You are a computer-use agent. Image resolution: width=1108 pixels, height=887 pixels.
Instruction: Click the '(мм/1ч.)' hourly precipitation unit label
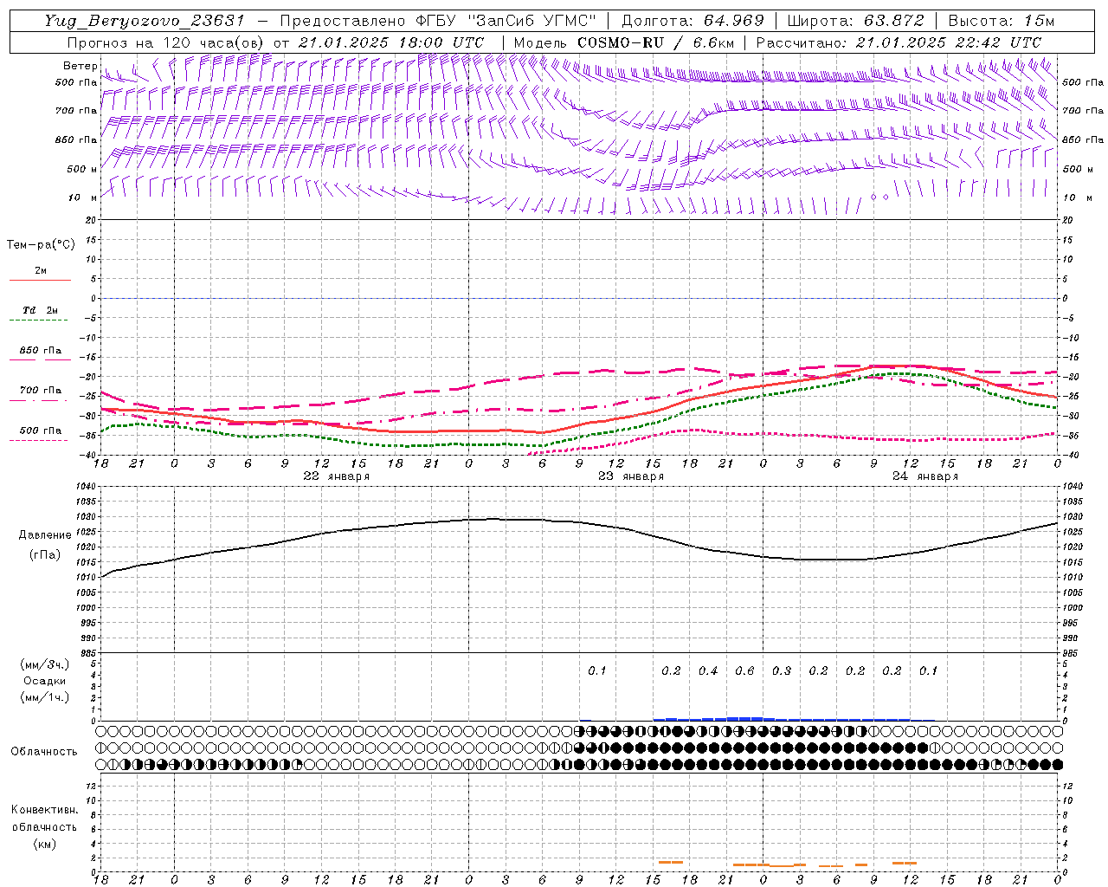pos(44,697)
